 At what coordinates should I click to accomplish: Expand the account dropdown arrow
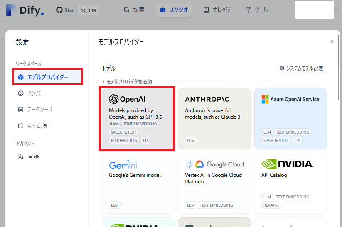[x=336, y=10]
